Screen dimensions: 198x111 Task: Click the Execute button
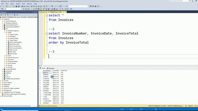26,9
